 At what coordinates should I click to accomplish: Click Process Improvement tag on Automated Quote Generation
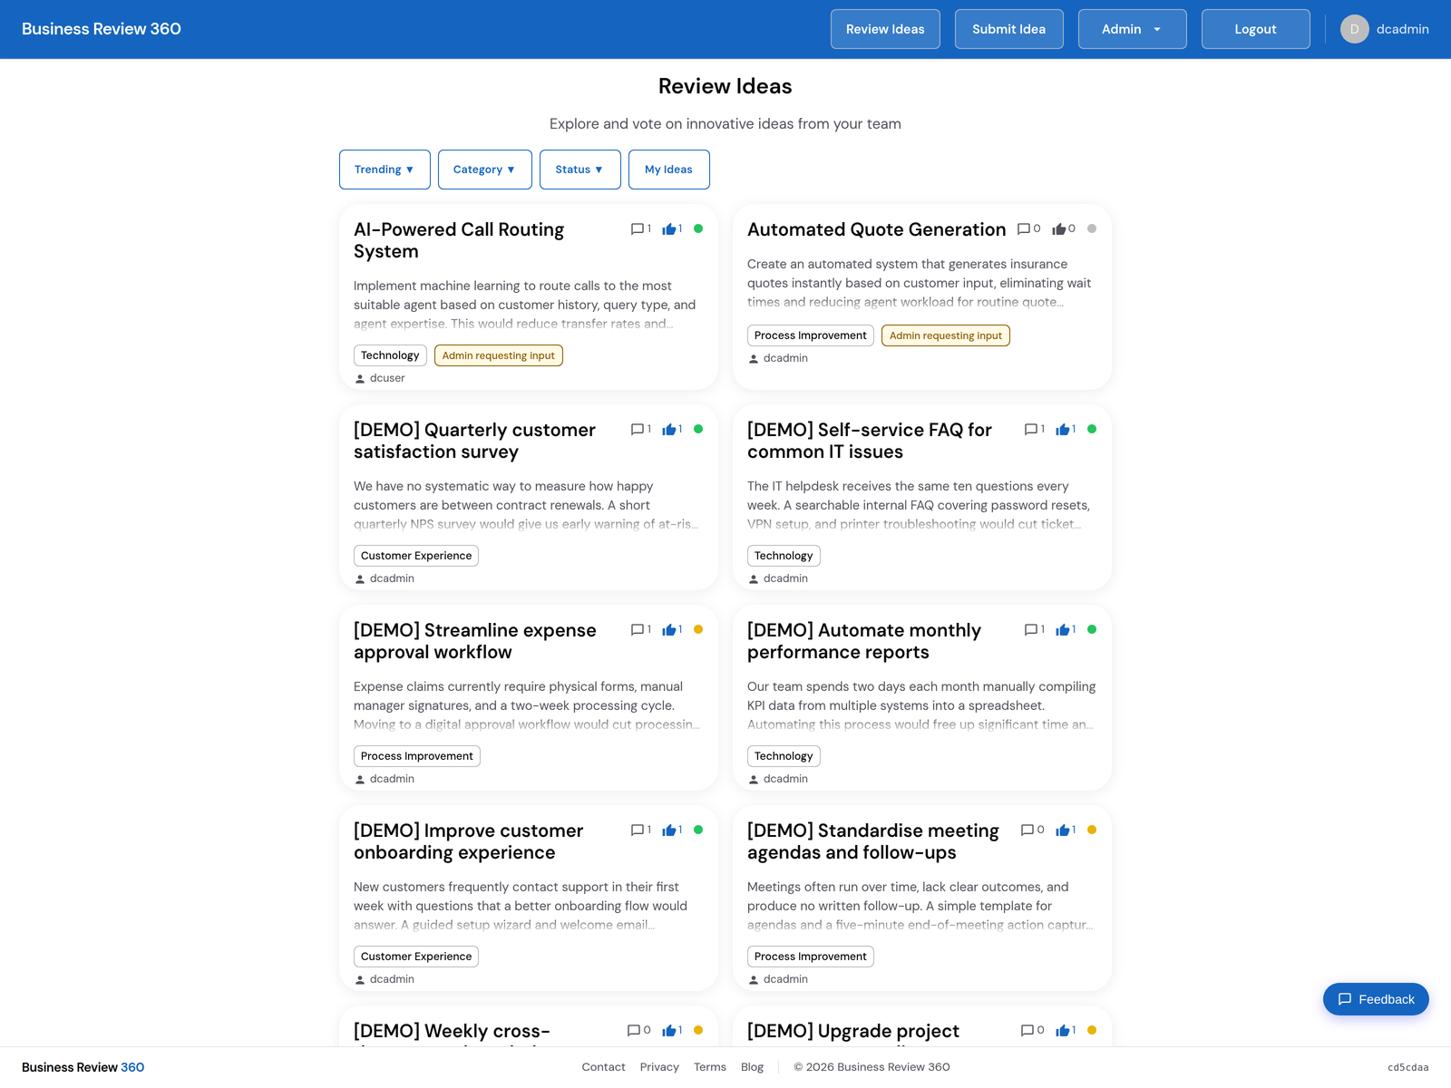(811, 335)
